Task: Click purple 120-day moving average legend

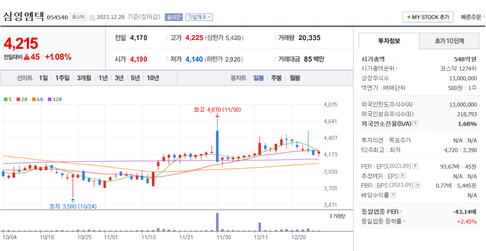Action: (55, 99)
